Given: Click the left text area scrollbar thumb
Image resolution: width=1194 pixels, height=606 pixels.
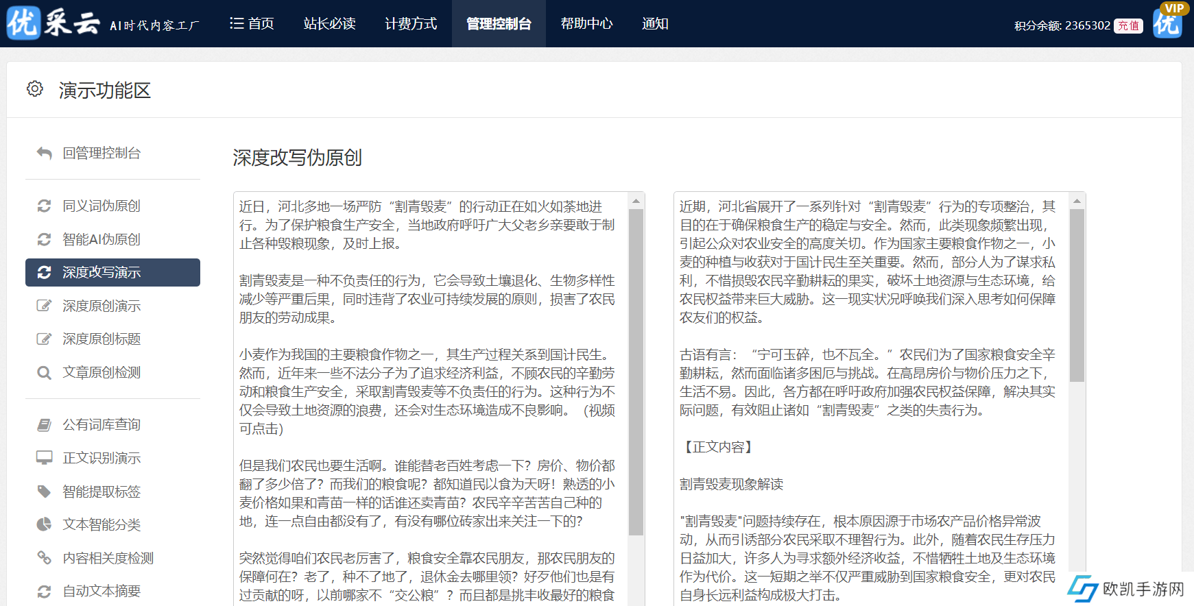Looking at the screenshot, I should pyautogui.click(x=636, y=372).
